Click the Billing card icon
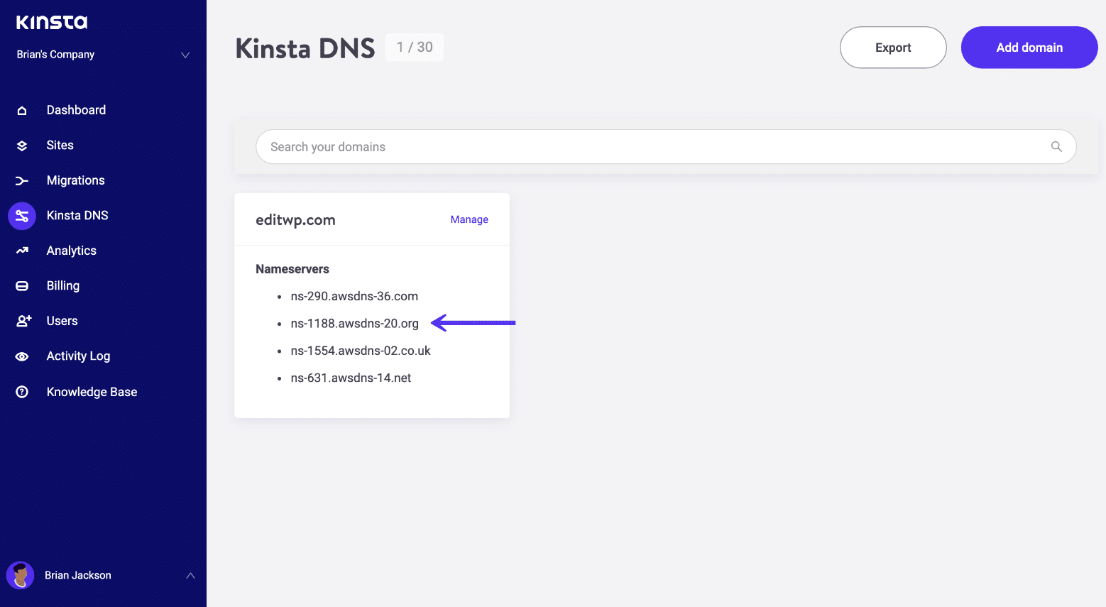 point(21,285)
